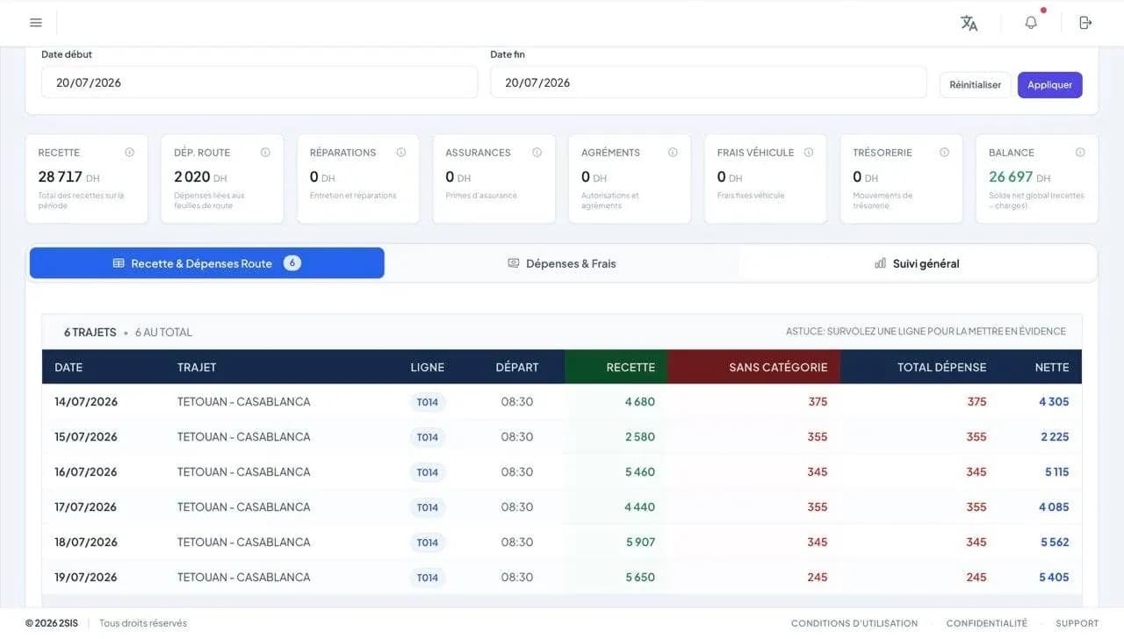
Task: Select the 14/07/2026 date cell
Action: tap(86, 402)
